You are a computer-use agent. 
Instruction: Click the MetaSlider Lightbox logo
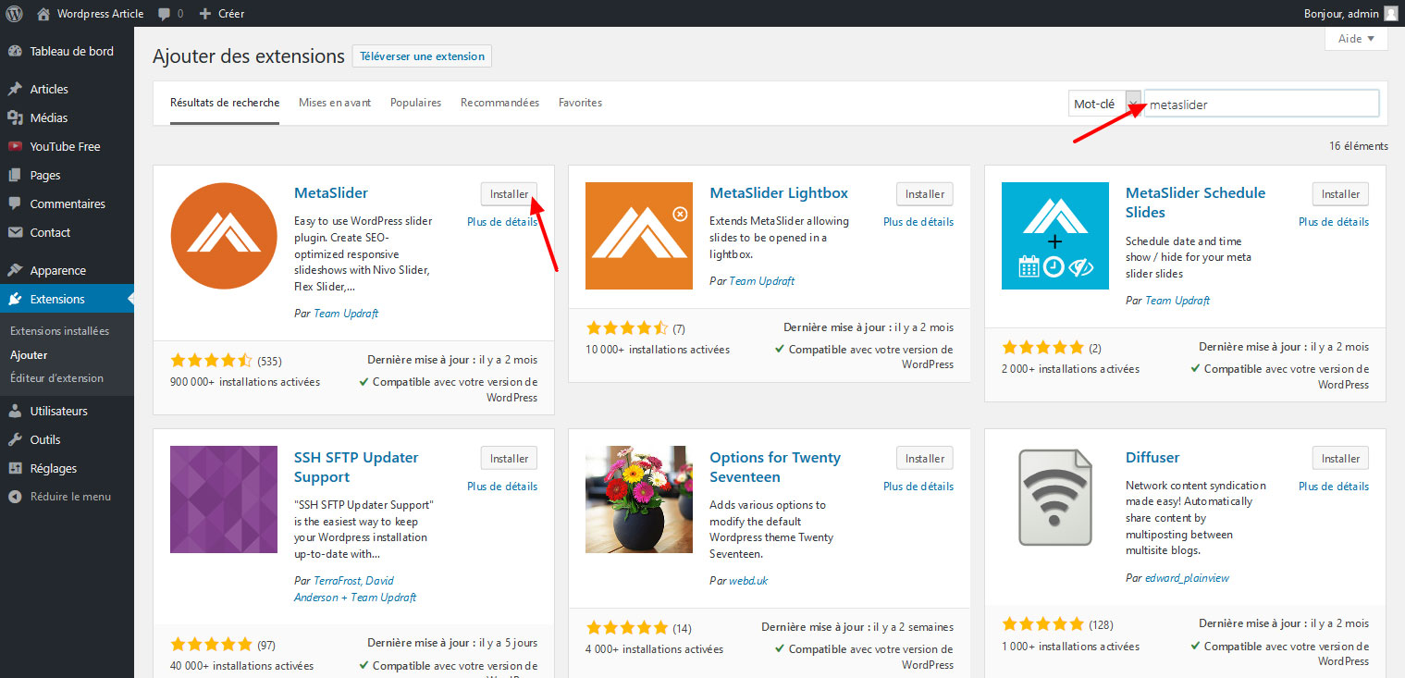pos(639,236)
